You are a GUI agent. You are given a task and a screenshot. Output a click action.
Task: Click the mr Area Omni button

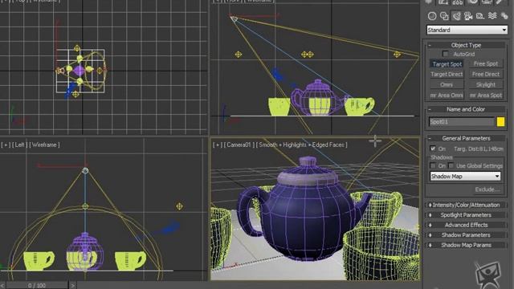pyautogui.click(x=447, y=95)
